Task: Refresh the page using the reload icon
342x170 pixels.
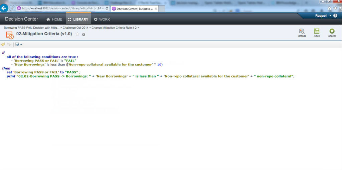Action: [x=107, y=8]
